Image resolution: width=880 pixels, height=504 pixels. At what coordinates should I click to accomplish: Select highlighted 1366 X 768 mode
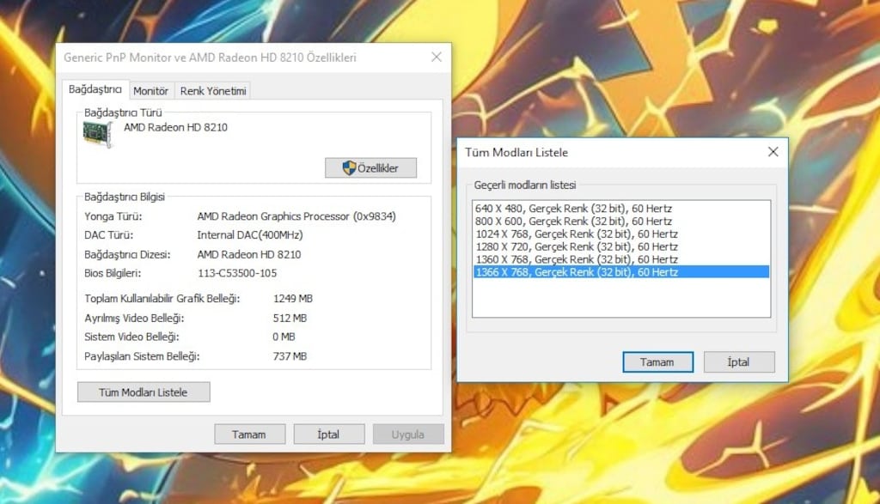620,272
